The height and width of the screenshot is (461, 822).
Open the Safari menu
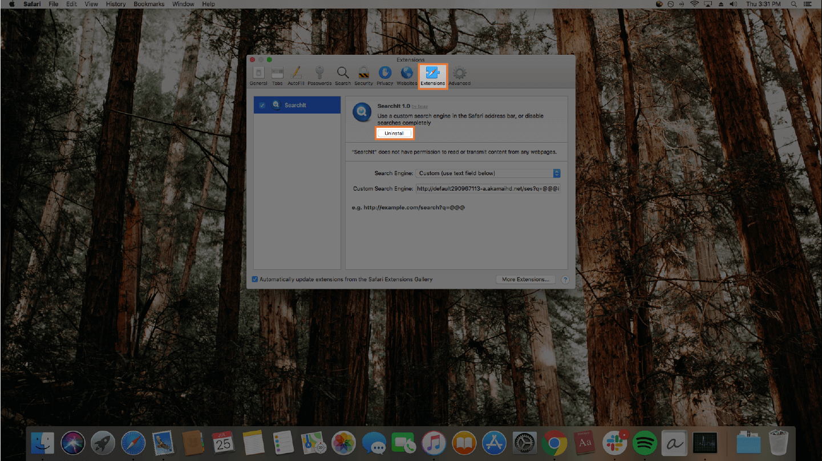click(32, 4)
